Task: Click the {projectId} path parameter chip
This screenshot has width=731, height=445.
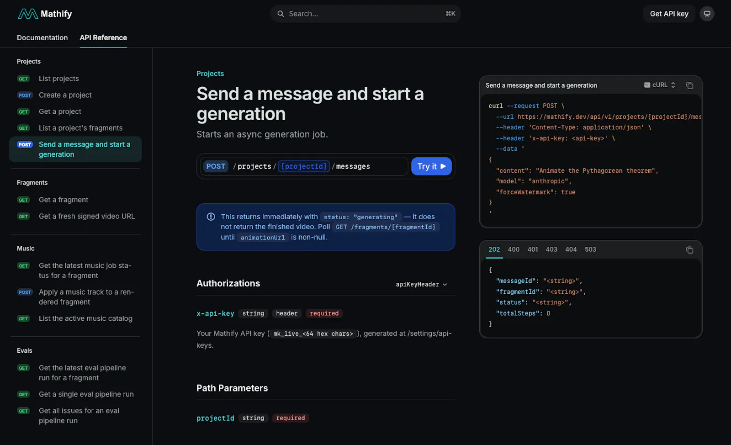Action: (x=304, y=166)
